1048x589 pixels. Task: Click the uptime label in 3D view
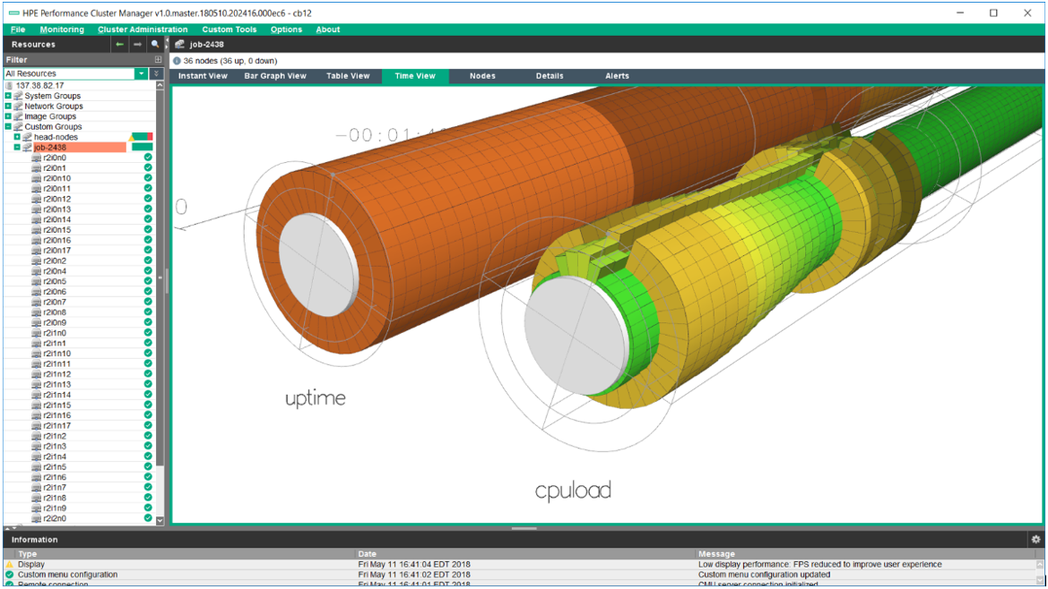316,399
